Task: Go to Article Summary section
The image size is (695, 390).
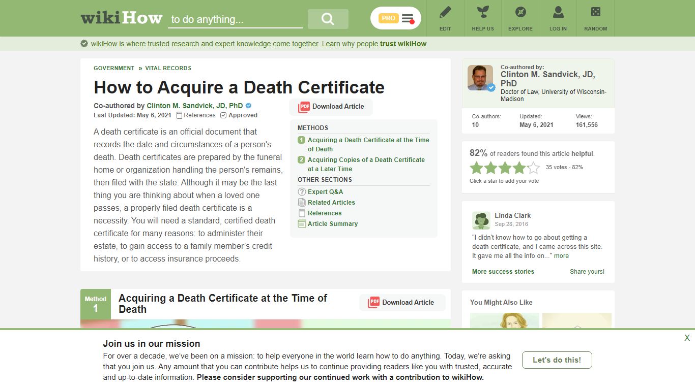Action: [x=333, y=224]
